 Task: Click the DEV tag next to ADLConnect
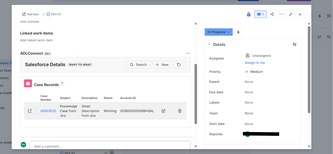coord(48,54)
